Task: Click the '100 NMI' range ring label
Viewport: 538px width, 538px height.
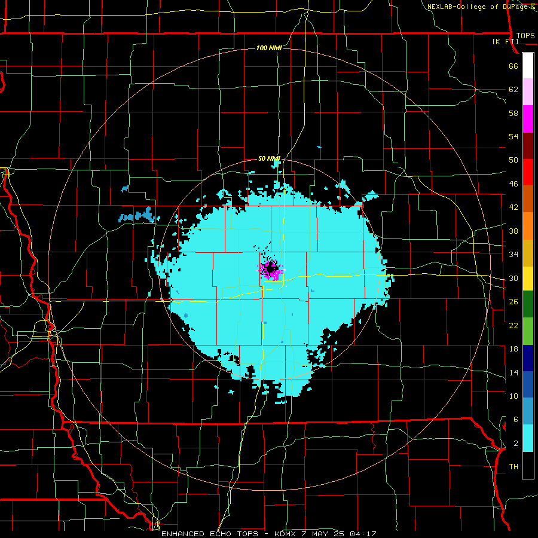Action: point(269,48)
